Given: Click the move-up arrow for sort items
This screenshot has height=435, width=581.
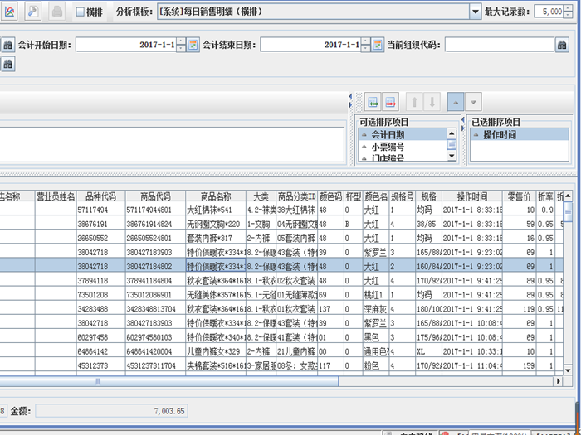Looking at the screenshot, I should click(x=414, y=101).
